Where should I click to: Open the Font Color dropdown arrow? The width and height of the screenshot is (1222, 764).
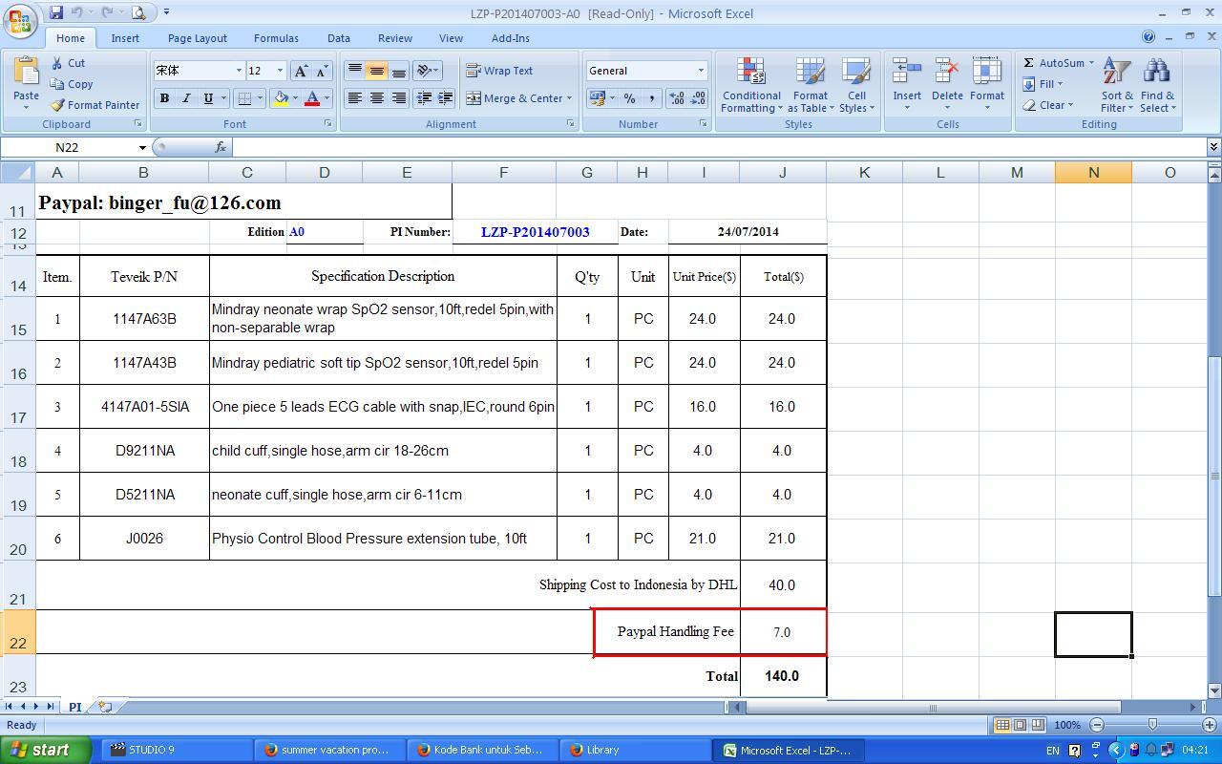(x=327, y=98)
